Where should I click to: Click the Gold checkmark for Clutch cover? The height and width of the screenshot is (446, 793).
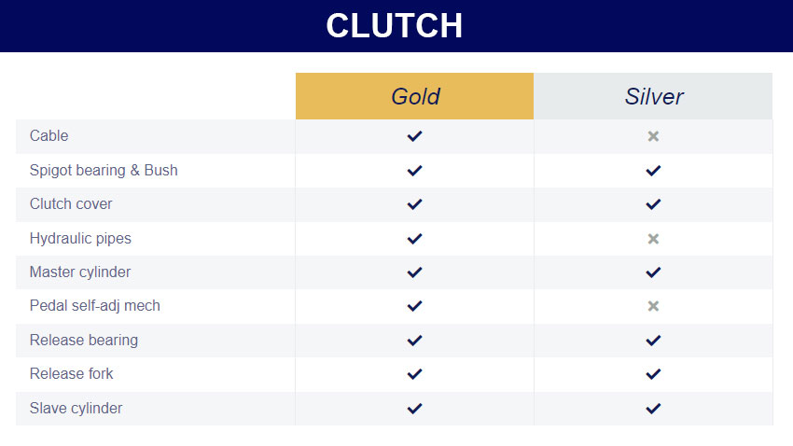(414, 204)
